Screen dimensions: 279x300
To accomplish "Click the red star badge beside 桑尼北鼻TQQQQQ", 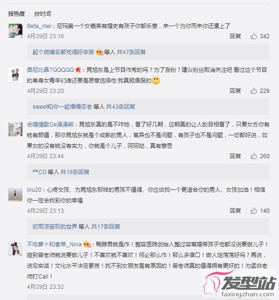I will click(x=78, y=70).
